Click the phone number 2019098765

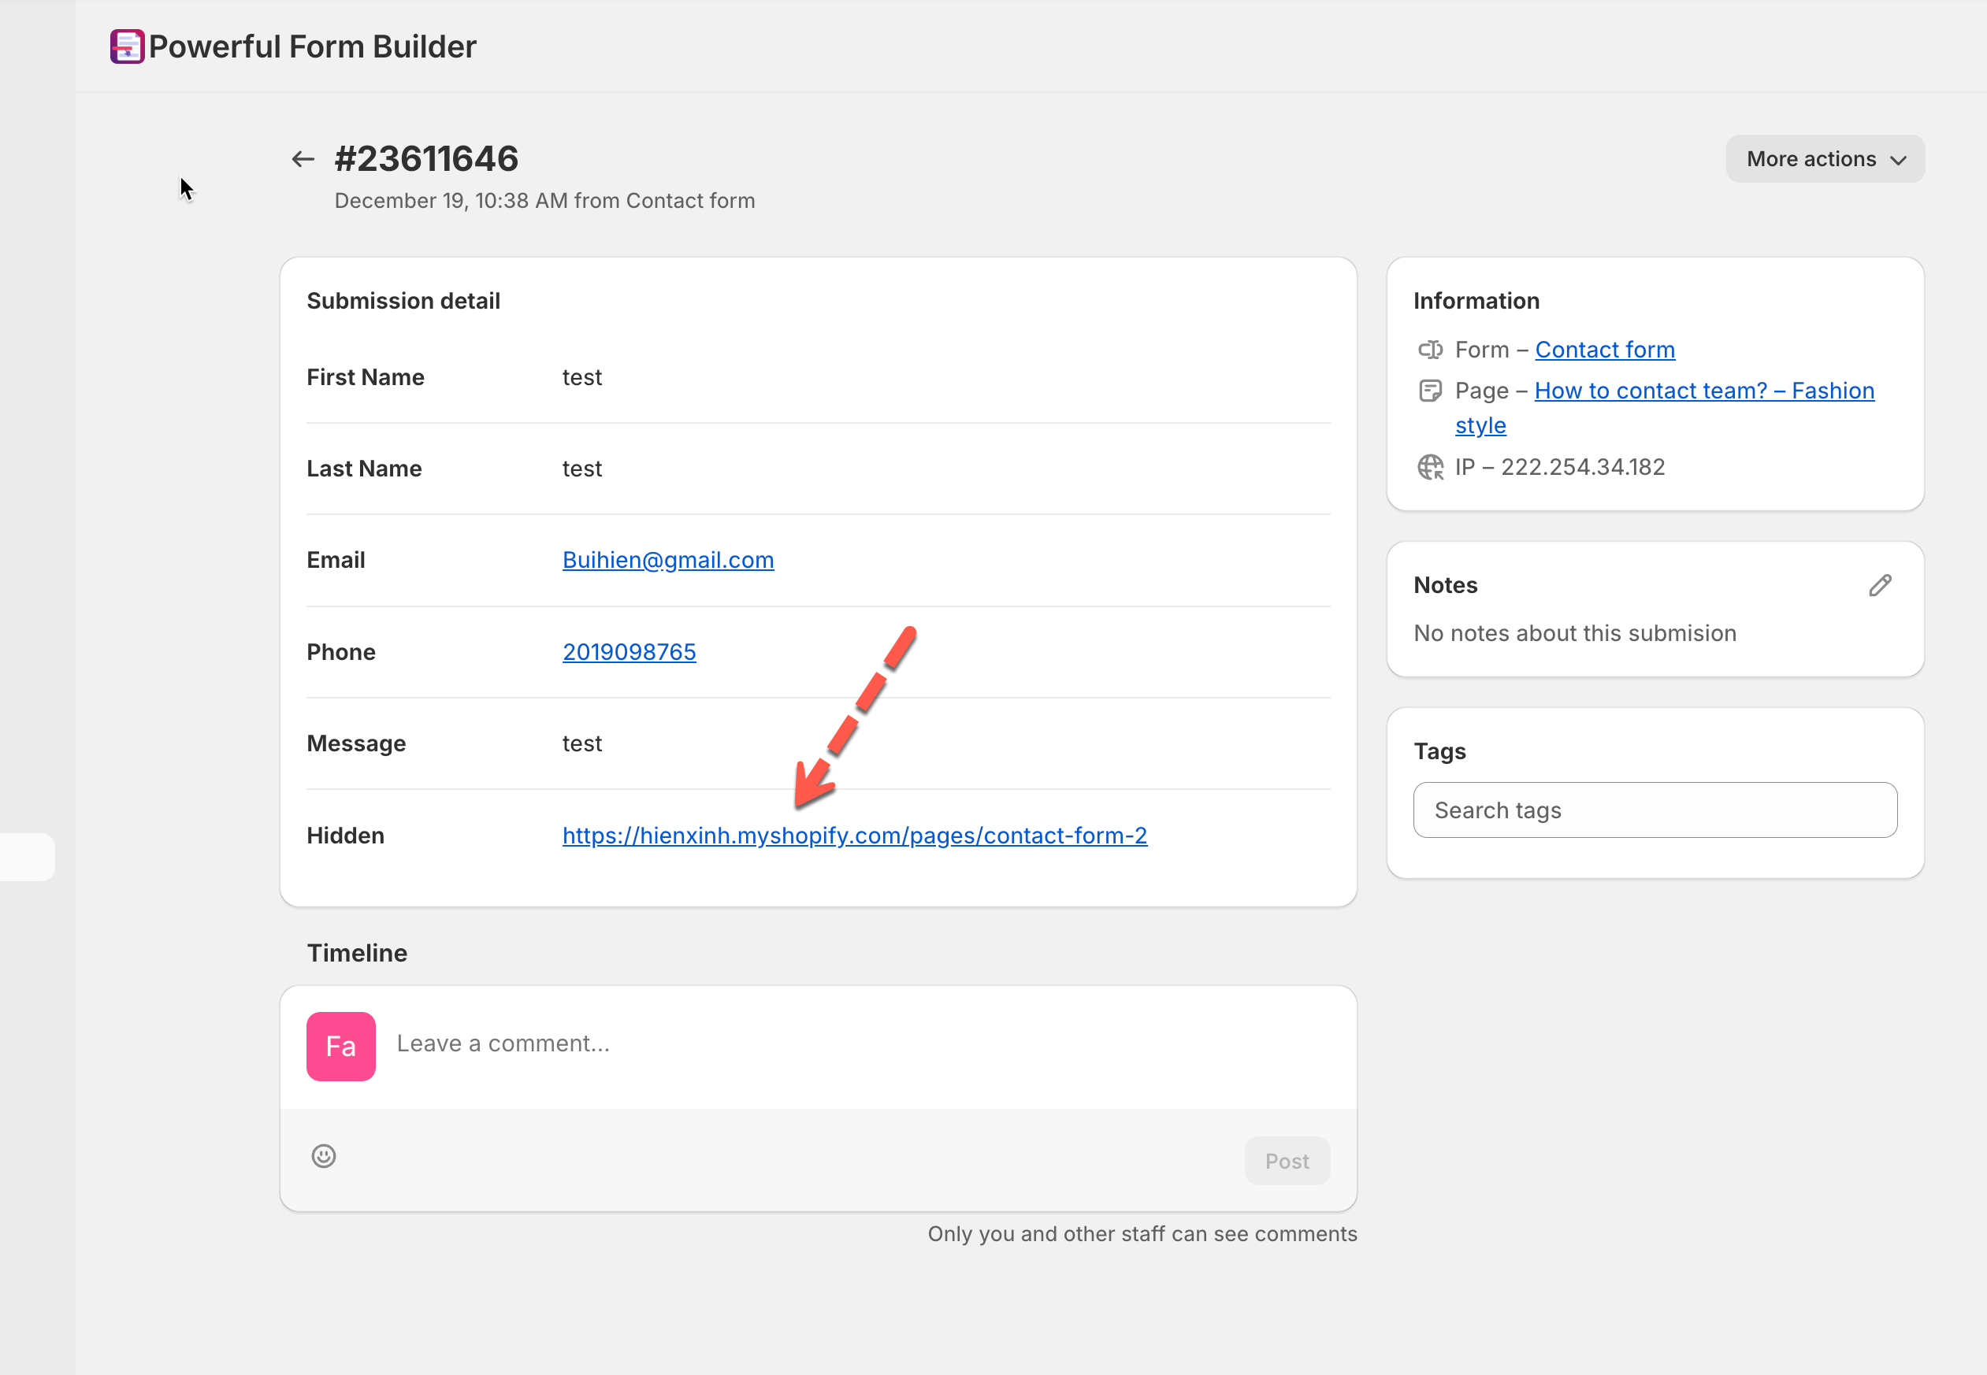click(629, 652)
